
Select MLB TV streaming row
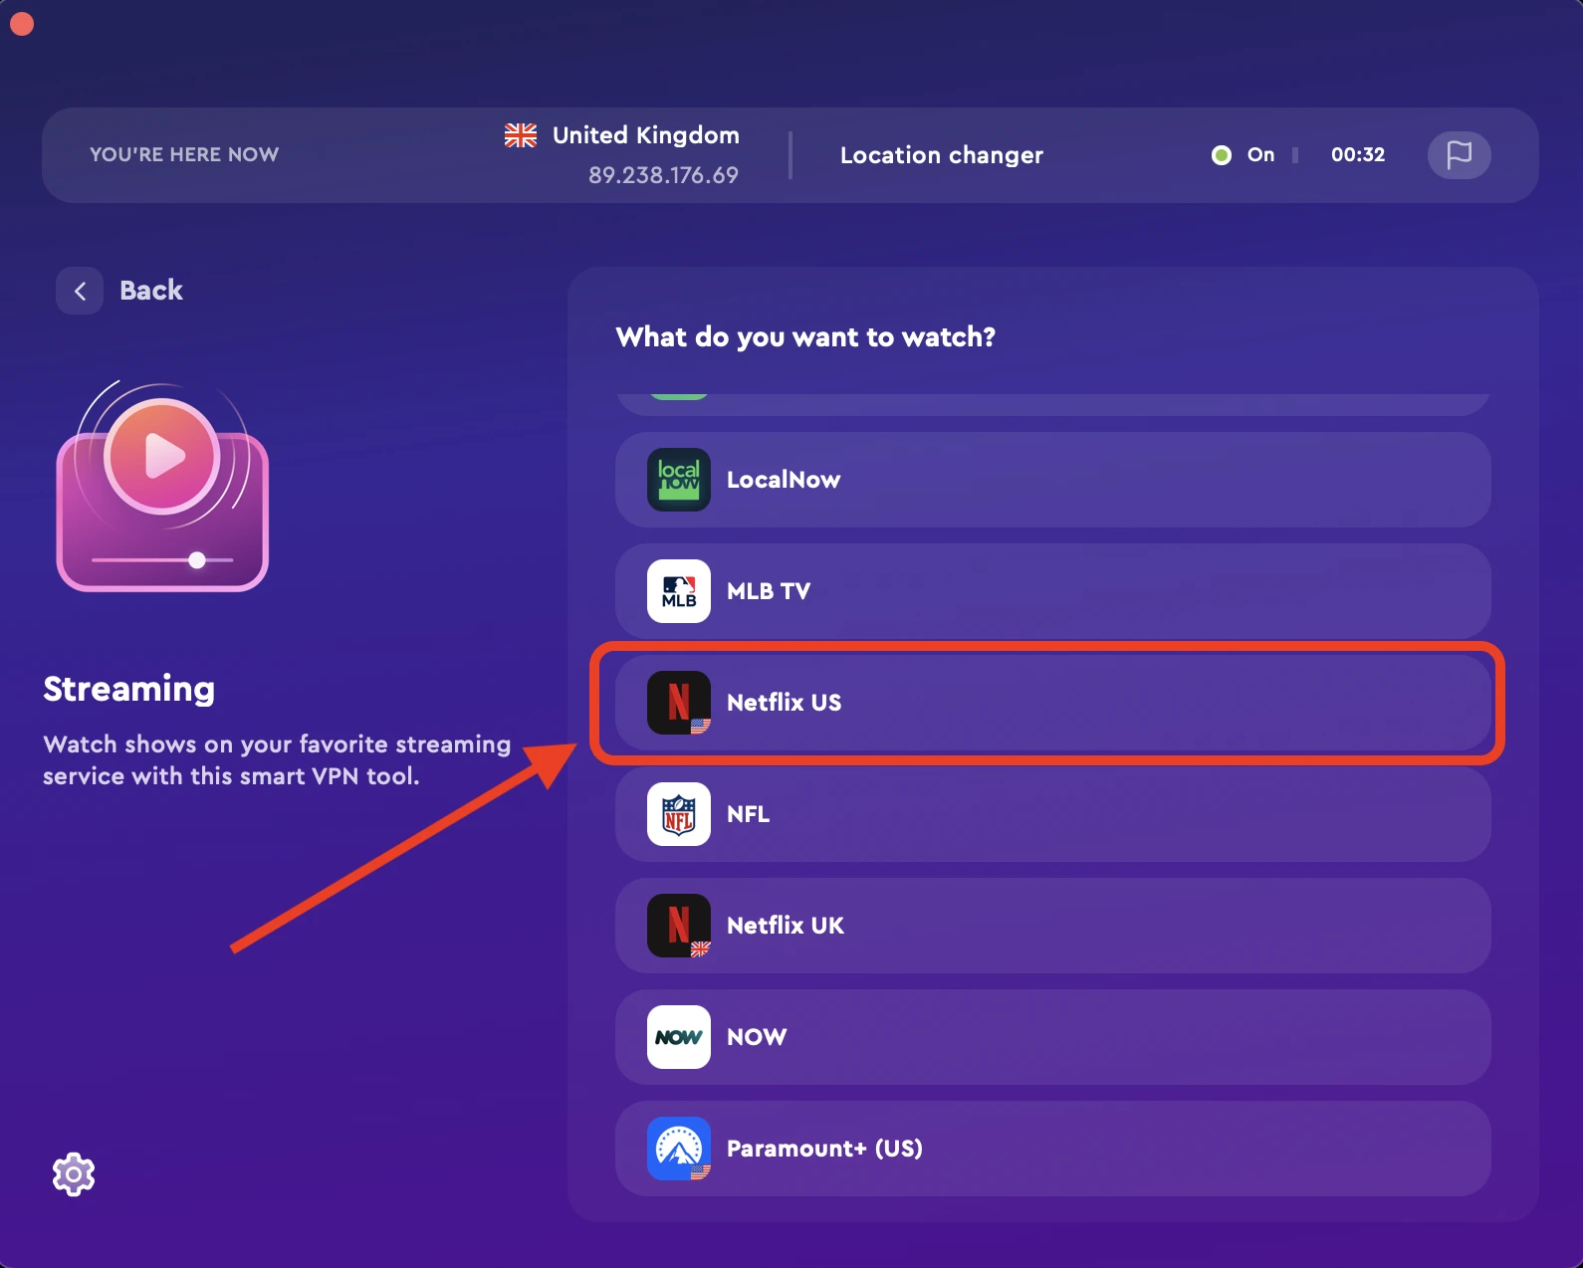tap(1053, 591)
